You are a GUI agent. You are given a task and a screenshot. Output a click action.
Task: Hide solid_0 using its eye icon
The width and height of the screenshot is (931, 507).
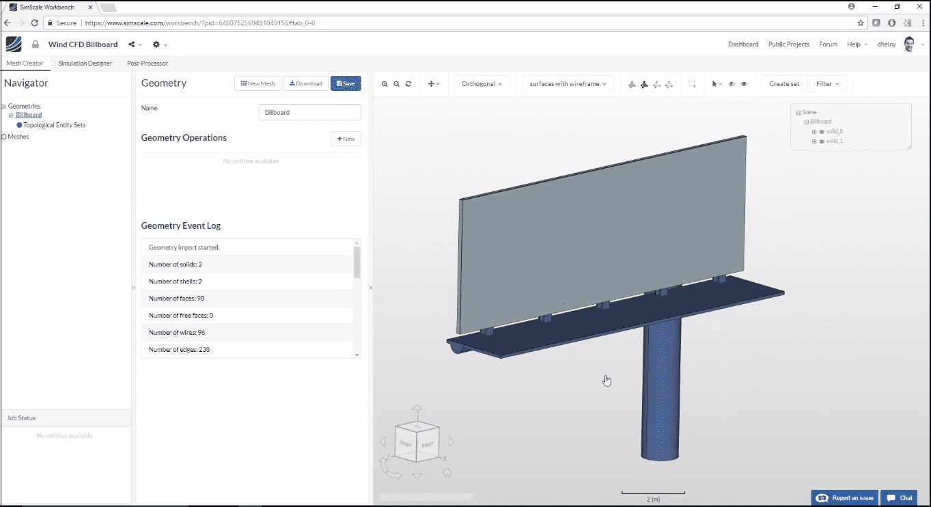(822, 132)
